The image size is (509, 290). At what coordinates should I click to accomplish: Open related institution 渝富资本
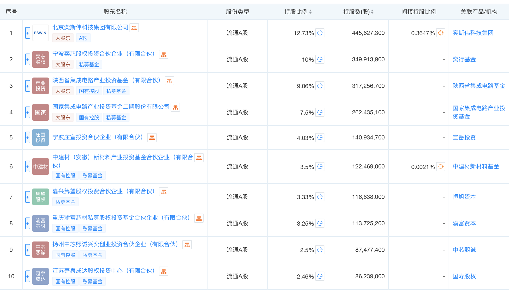464,223
